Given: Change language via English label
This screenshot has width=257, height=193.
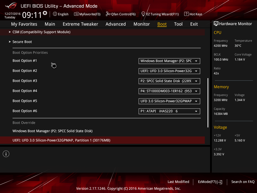Looking at the screenshot, I should click(x=63, y=14).
